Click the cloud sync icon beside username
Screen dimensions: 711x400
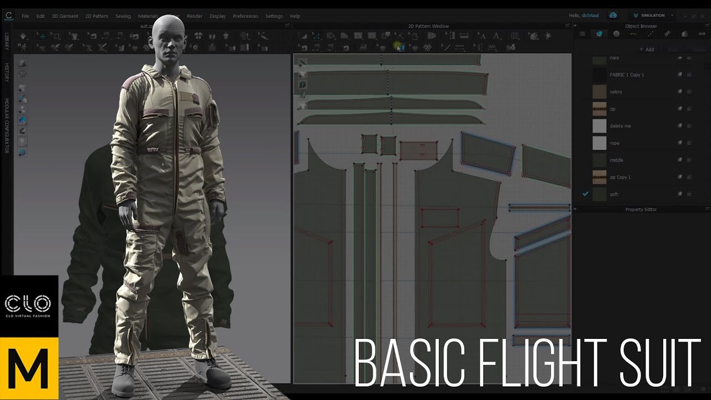click(x=613, y=16)
